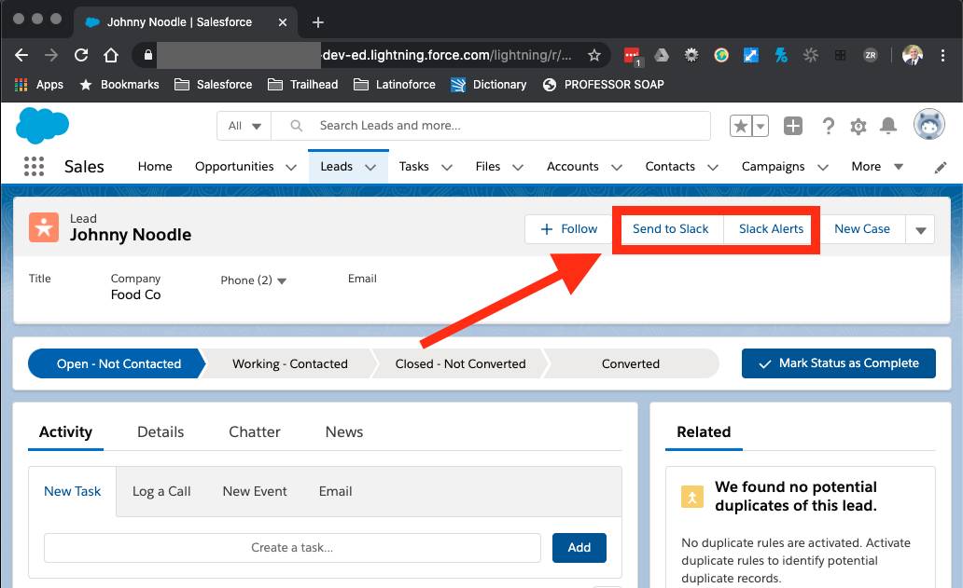Viewport: 963px width, 588px height.
Task: Click the orange Lead record icon
Action: click(x=44, y=227)
